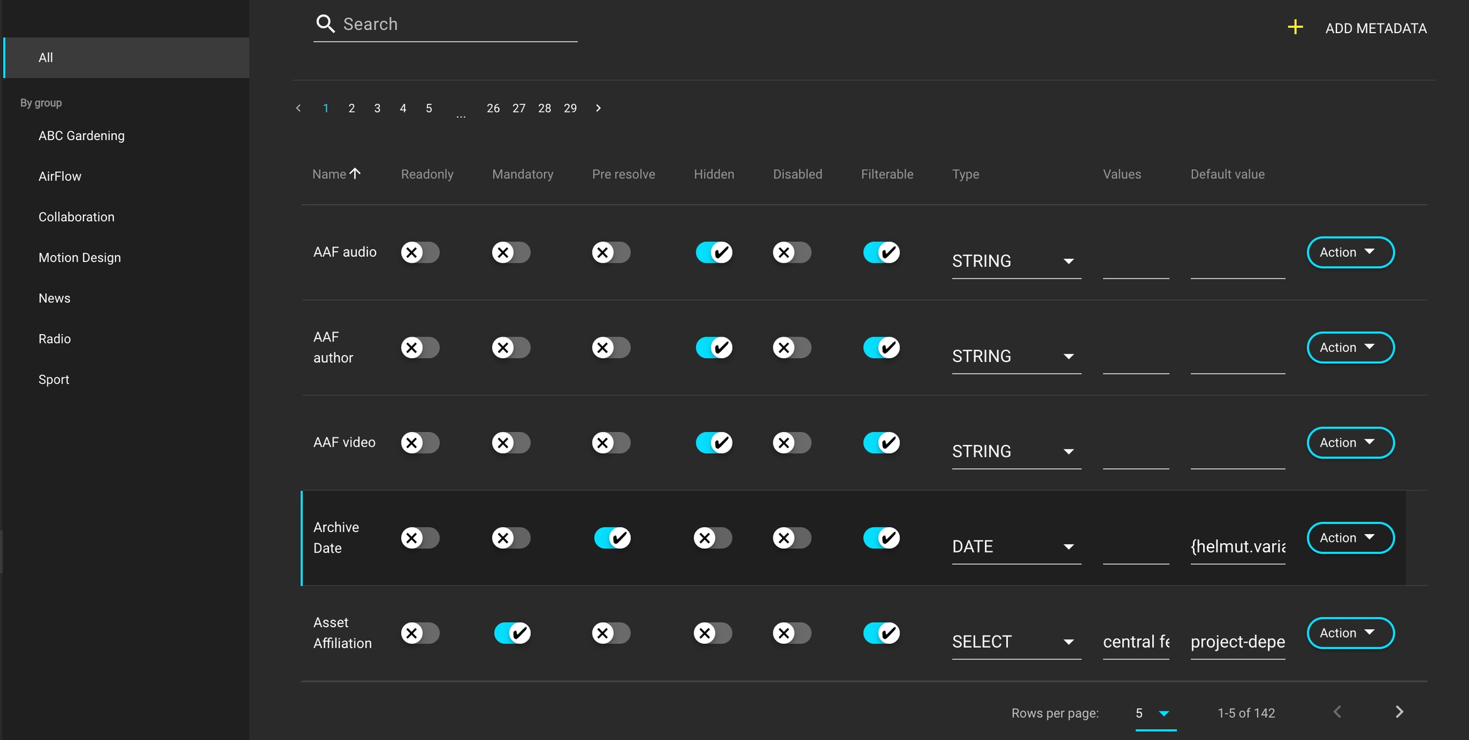The height and width of the screenshot is (740, 1469).
Task: Click ADD METADATA button
Action: point(1375,28)
